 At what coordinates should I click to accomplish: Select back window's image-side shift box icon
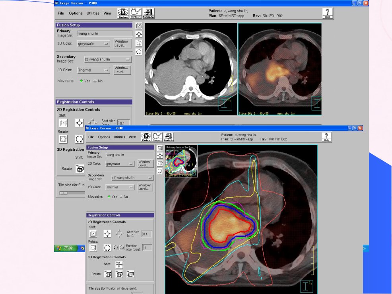(139, 26)
